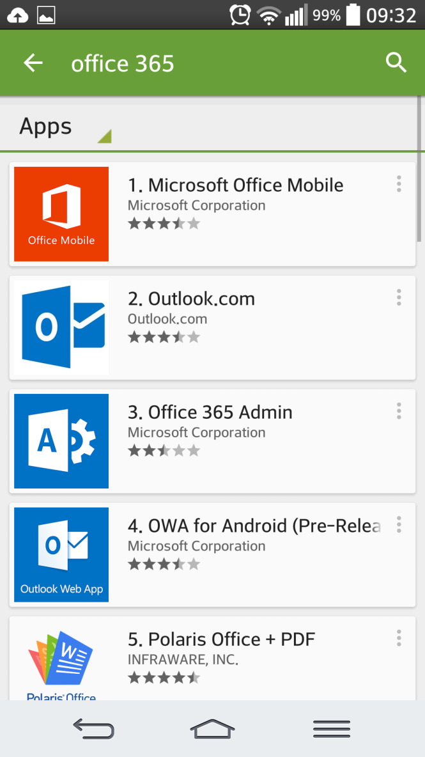Tap the picture notification icon in status bar

[46, 15]
